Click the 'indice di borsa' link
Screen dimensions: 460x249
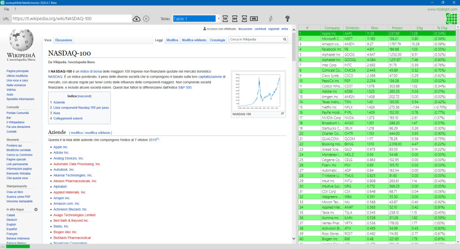tap(91, 71)
